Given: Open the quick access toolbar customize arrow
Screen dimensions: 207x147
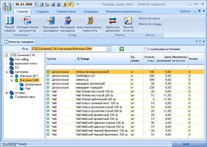Looking at the screenshot, I should tap(78, 4).
